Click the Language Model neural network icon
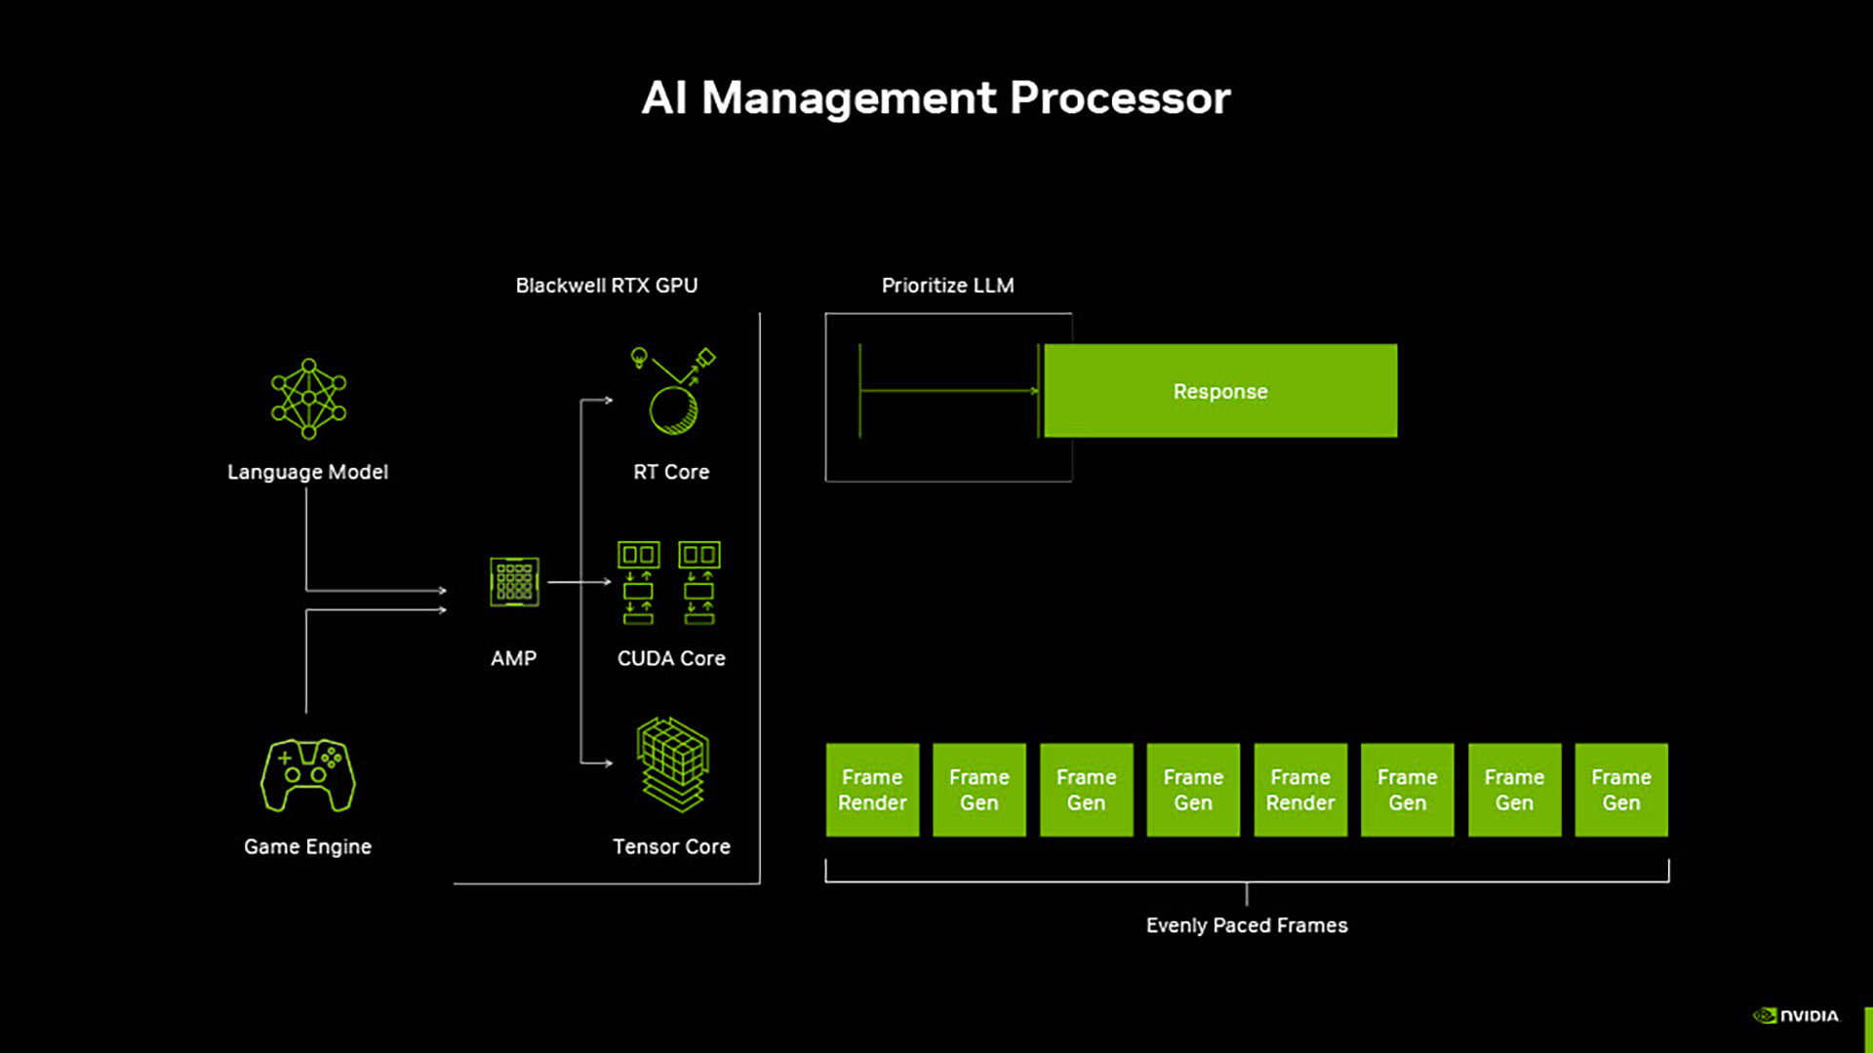 click(308, 399)
